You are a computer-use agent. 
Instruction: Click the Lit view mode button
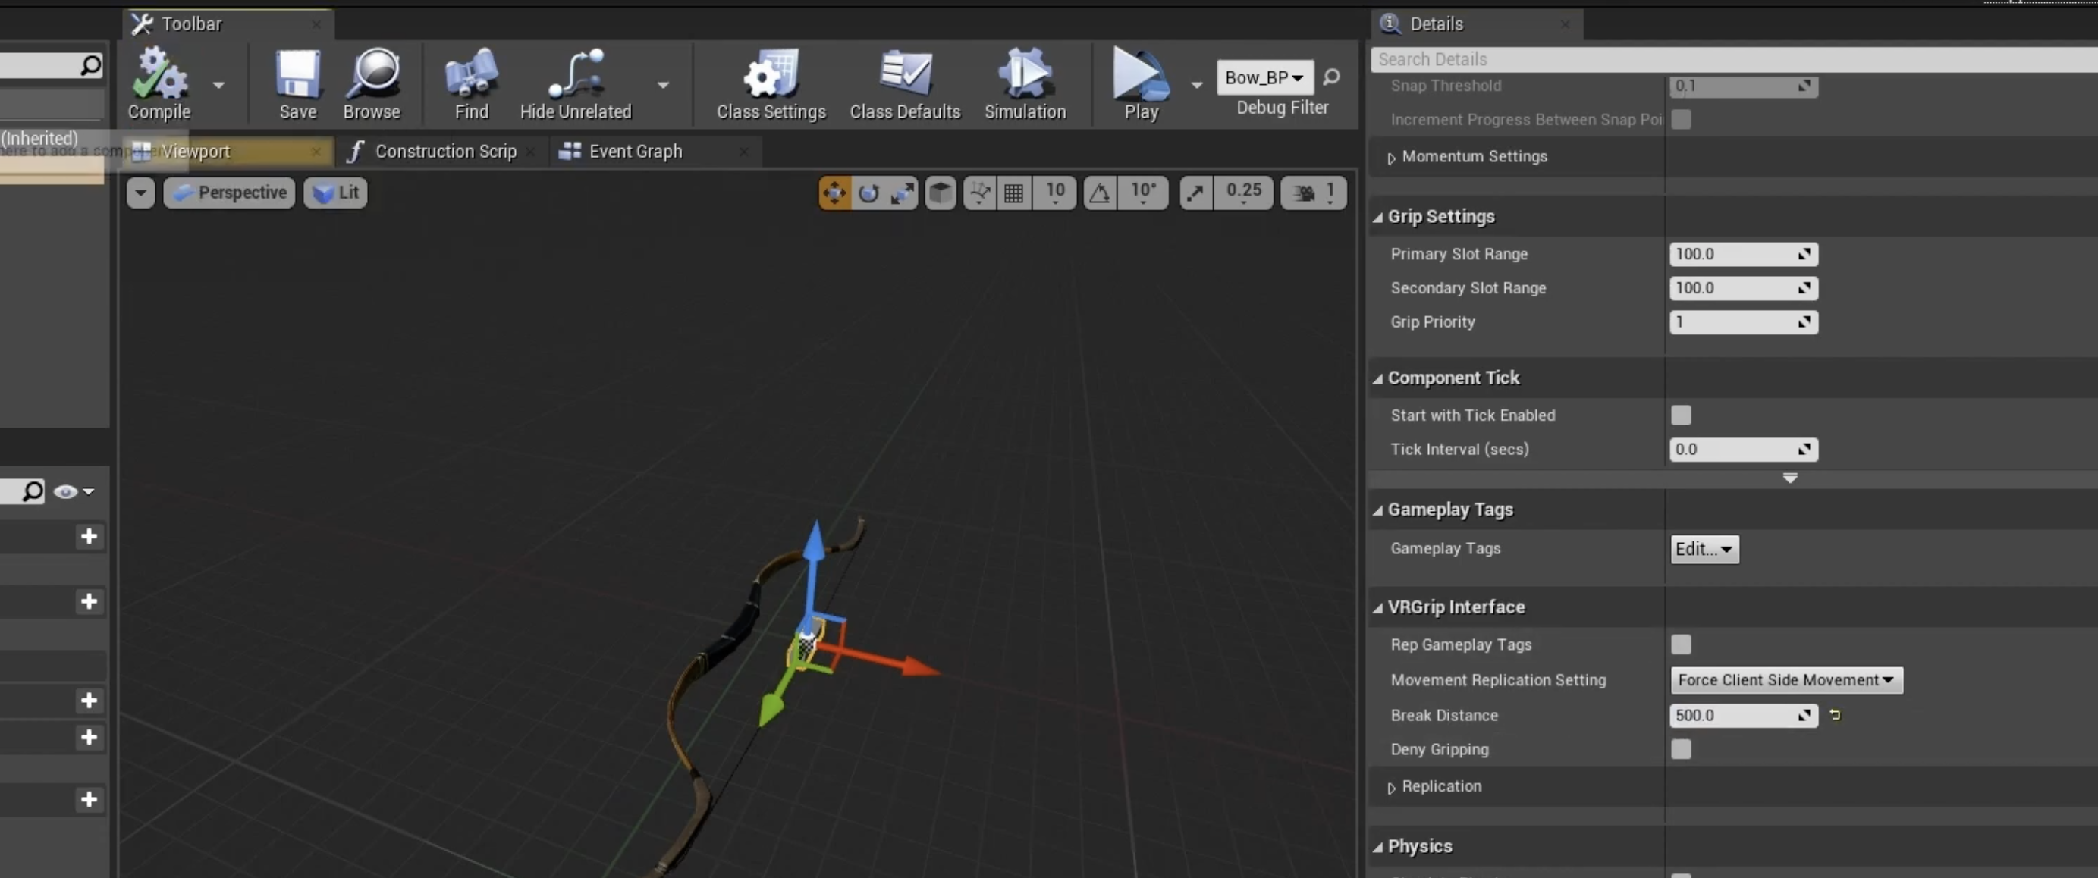335,193
